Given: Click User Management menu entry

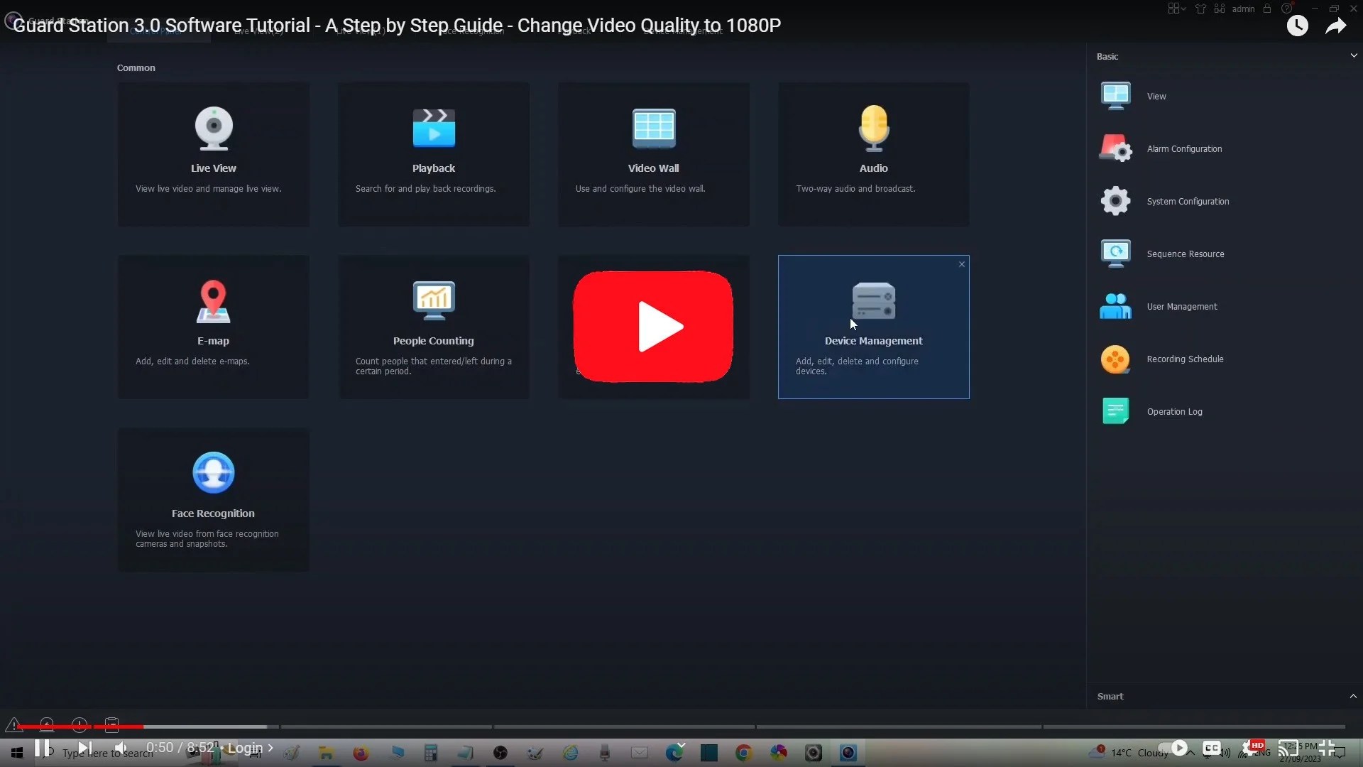Looking at the screenshot, I should (1181, 307).
